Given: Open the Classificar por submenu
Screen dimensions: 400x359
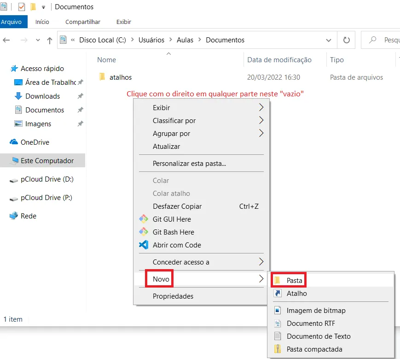Looking at the screenshot, I should click(202, 121).
